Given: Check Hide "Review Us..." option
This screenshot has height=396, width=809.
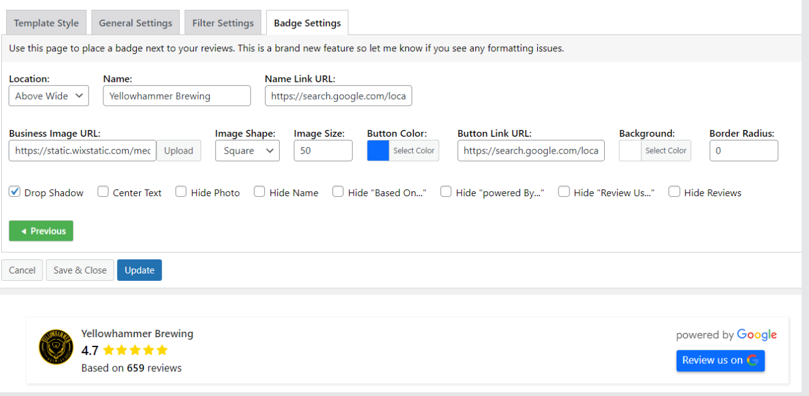Looking at the screenshot, I should point(564,192).
